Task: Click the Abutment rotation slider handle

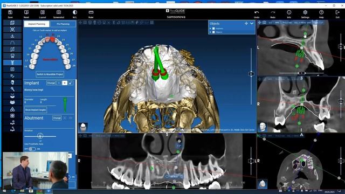Action: (x=40, y=136)
